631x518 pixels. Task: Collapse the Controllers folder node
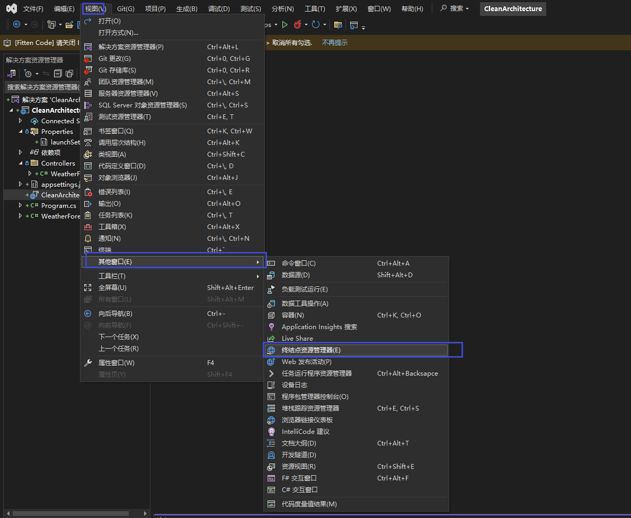(x=21, y=163)
